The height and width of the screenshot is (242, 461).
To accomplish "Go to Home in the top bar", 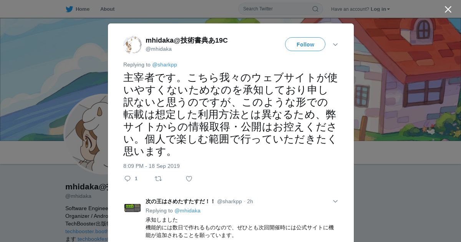I will [83, 9].
